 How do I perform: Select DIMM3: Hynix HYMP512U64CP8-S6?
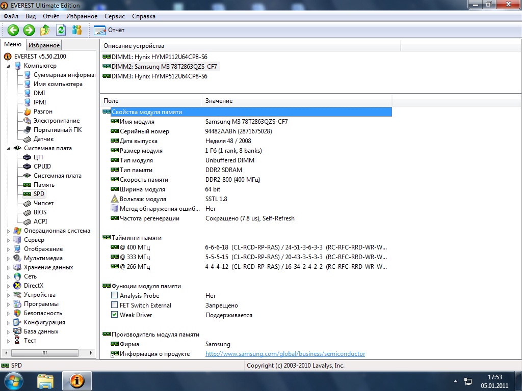point(159,76)
